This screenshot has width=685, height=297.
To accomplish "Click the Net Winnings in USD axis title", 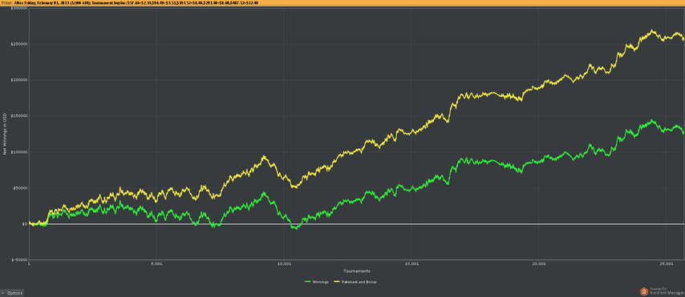I will click(6, 134).
